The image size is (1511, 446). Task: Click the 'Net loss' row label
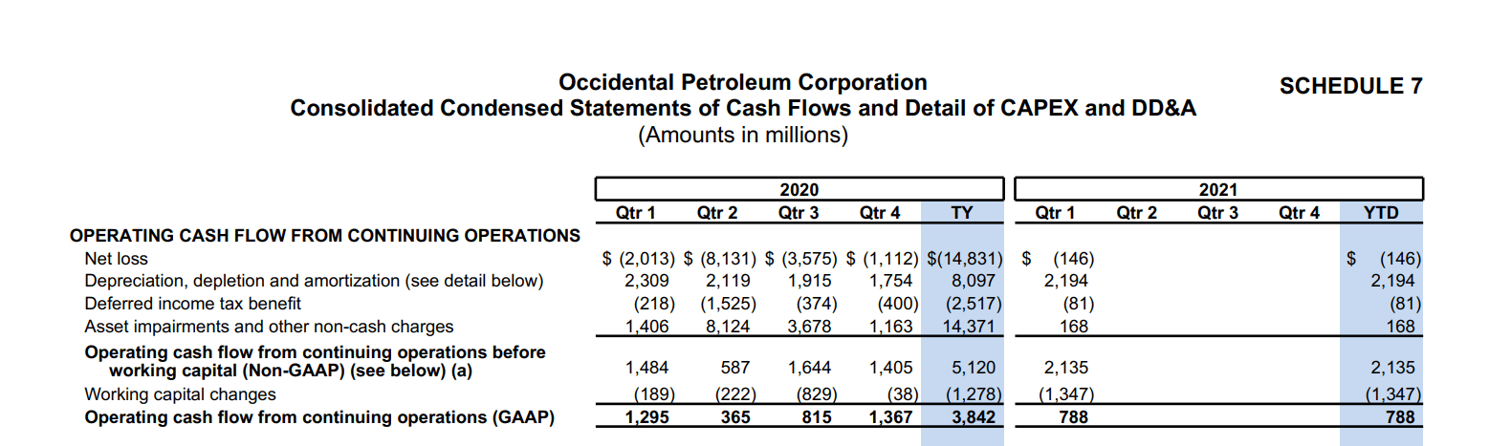click(x=117, y=258)
